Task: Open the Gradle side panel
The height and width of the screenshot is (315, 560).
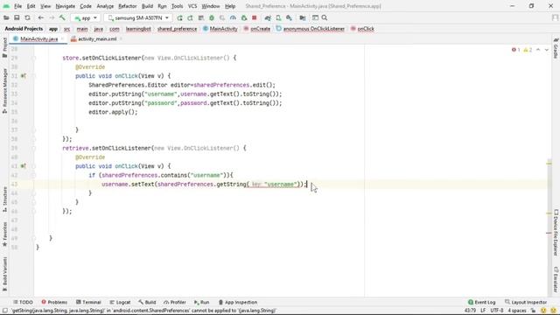Action: (556, 48)
